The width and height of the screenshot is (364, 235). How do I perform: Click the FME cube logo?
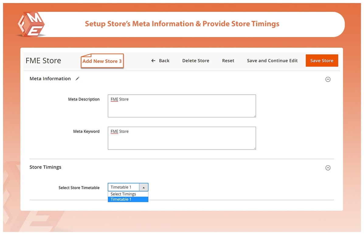tap(31, 25)
